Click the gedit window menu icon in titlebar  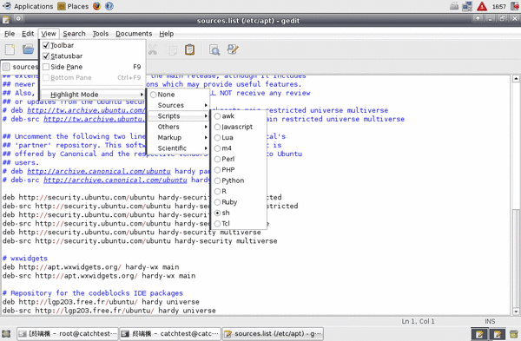pos(6,20)
